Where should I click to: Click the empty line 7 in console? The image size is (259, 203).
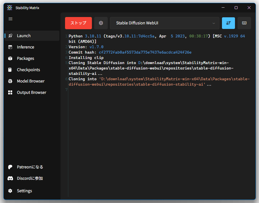tap(159, 90)
